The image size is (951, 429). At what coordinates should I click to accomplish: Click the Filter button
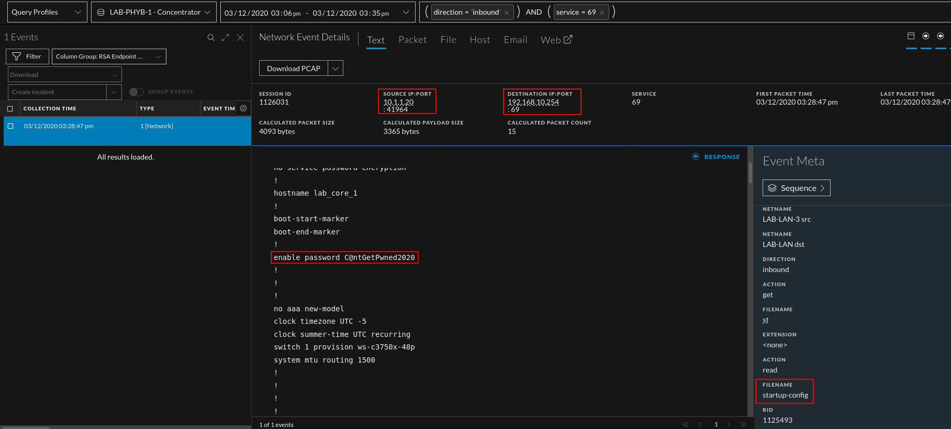(x=27, y=57)
